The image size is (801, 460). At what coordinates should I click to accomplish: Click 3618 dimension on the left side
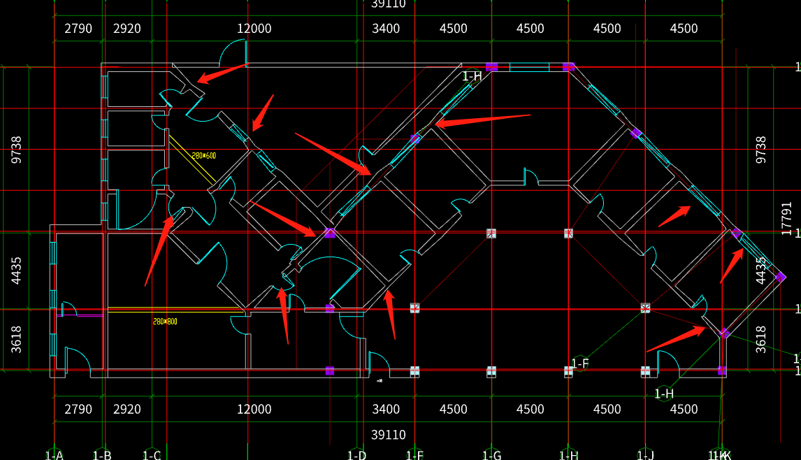[x=16, y=339]
